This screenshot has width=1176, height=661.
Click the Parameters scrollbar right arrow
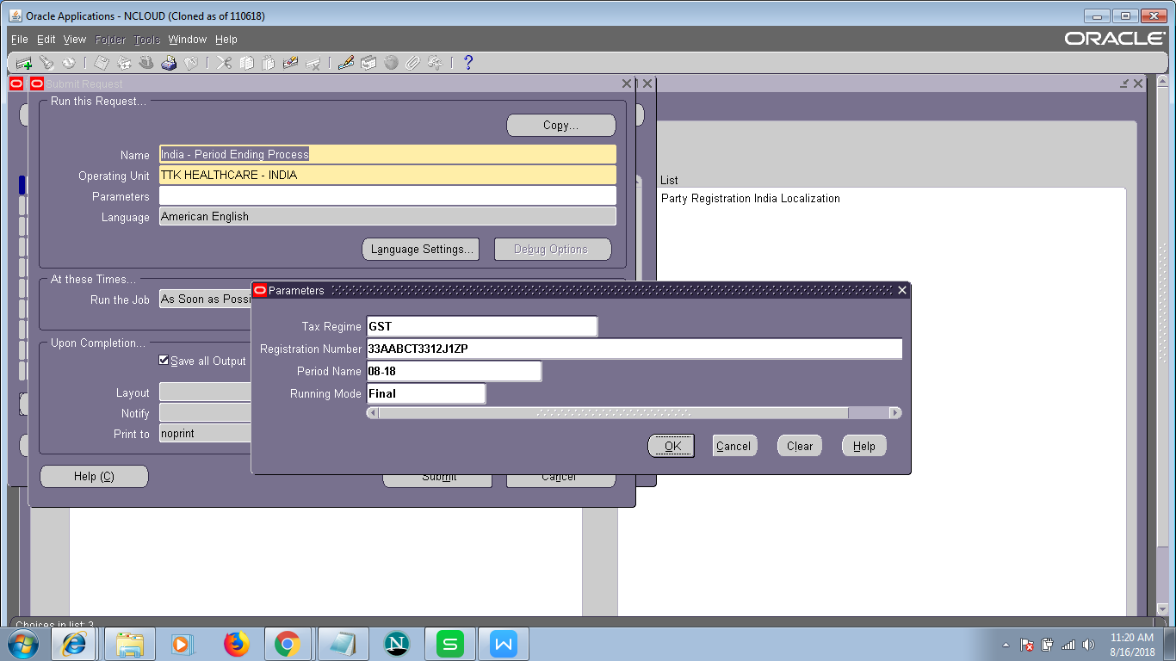point(895,413)
